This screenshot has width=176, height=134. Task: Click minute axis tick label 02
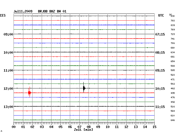click(32, 127)
